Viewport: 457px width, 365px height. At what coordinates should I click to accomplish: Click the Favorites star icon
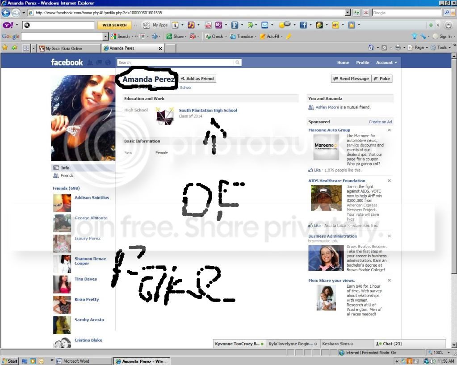pyautogui.click(x=5, y=47)
